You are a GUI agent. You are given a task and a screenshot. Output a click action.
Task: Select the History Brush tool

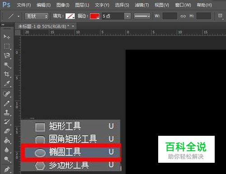point(7,122)
